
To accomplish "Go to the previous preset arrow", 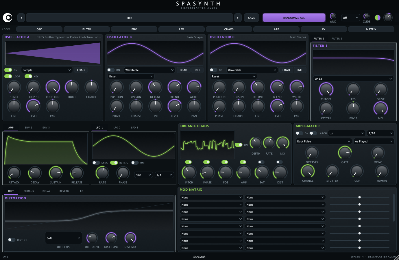I will click(x=21, y=18).
